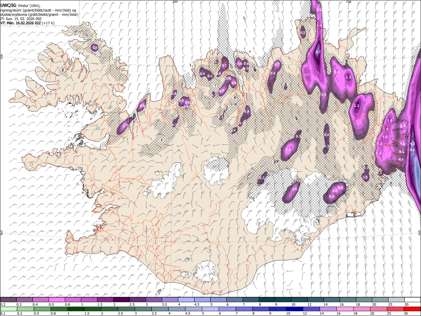Screen dimensions: 421x316
Task: Click the 0.2 swatch in the upper snow legend row
Action: point(8,300)
